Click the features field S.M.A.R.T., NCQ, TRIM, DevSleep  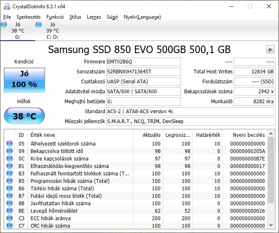191,121
